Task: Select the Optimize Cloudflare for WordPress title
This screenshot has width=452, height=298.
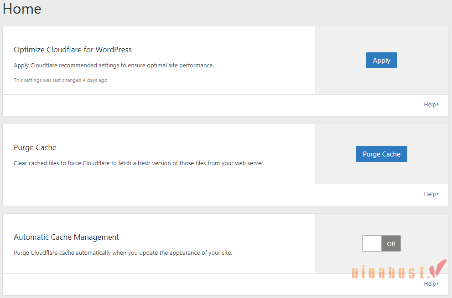Action: pos(73,50)
